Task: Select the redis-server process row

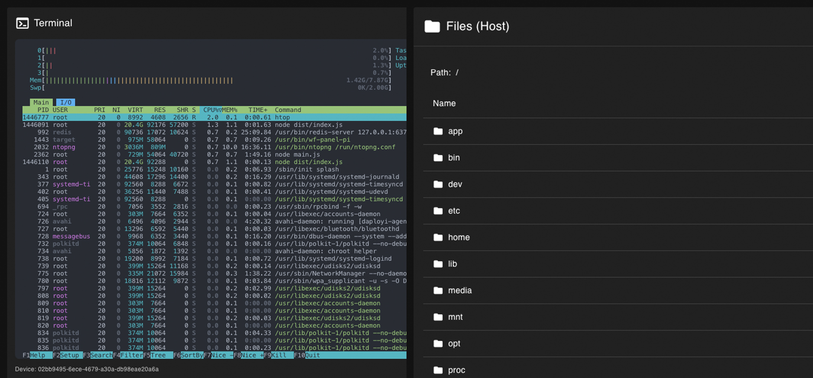Action: [214, 132]
